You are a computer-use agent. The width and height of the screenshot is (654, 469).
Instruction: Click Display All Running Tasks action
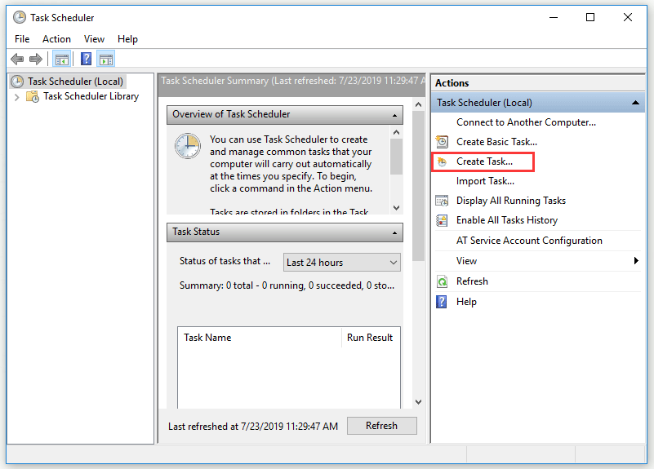tap(511, 201)
